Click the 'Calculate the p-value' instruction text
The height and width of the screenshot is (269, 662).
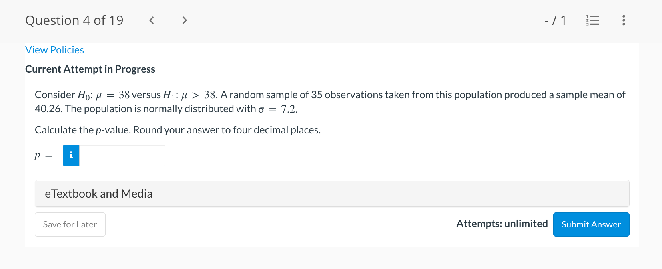[177, 130]
